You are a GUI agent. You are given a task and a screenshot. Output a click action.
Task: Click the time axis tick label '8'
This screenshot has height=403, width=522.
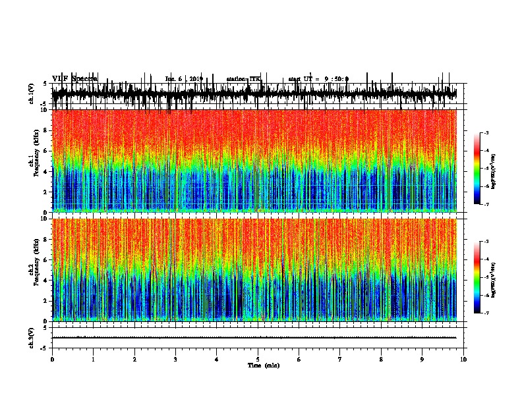(381, 360)
